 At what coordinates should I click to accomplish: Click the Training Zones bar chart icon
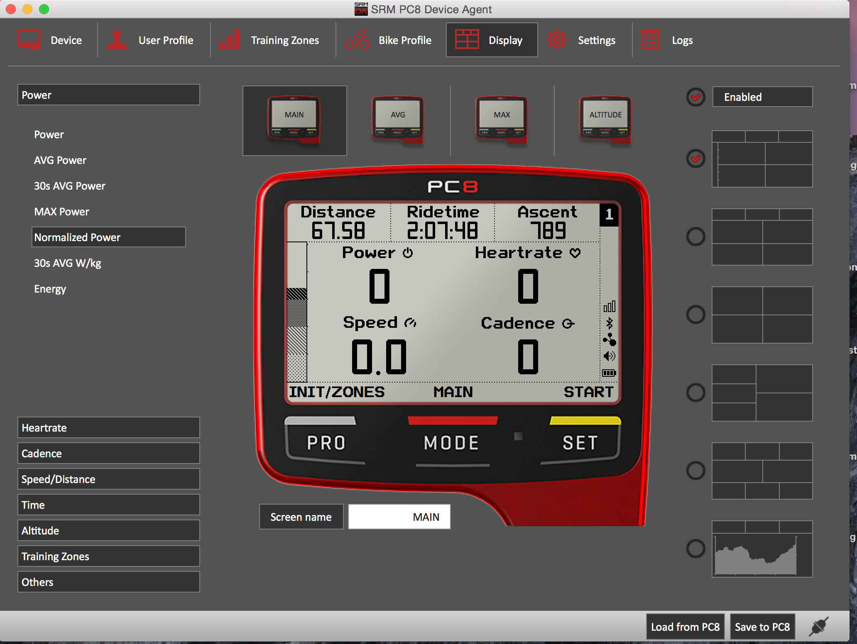tap(229, 40)
